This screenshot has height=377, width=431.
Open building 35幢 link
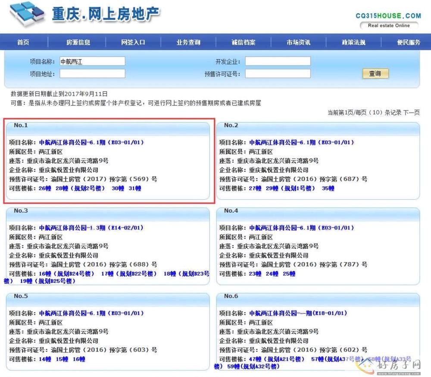[x=328, y=188]
